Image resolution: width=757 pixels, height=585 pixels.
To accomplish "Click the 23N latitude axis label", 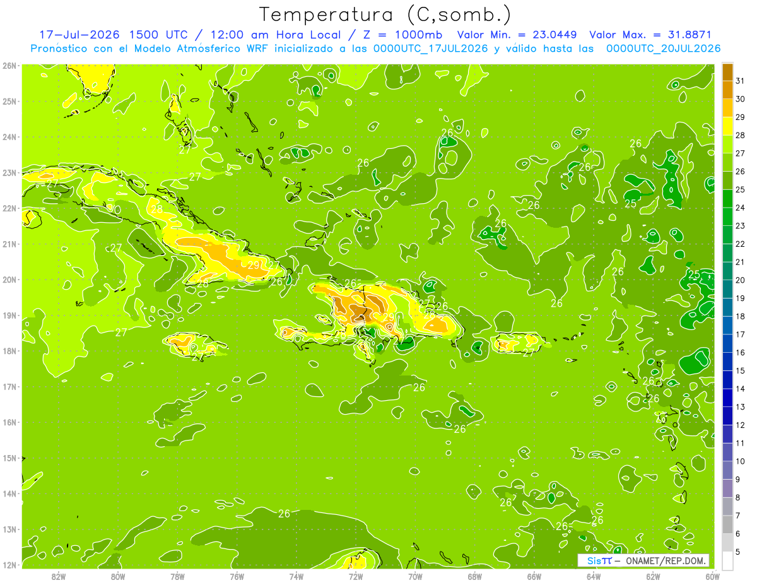I will point(9,172).
